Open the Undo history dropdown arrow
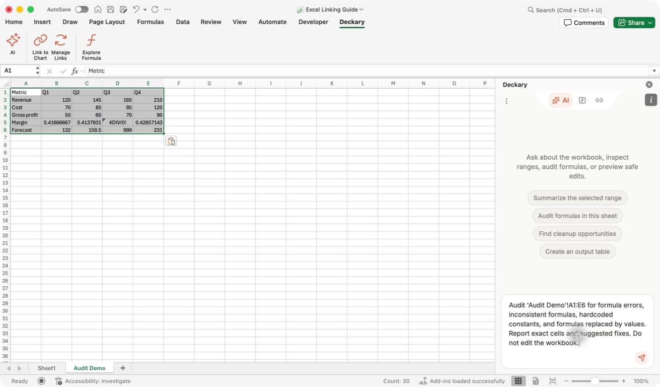 (x=145, y=10)
